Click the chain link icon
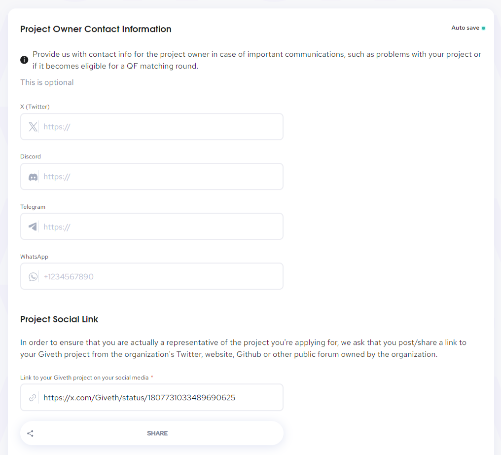This screenshot has height=455, width=501. (x=33, y=397)
